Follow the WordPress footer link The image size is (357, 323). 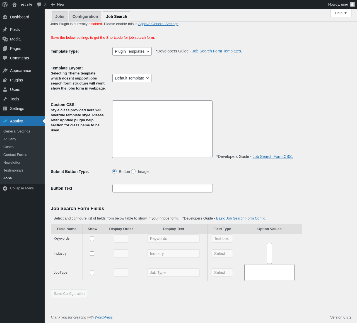[x=104, y=317]
